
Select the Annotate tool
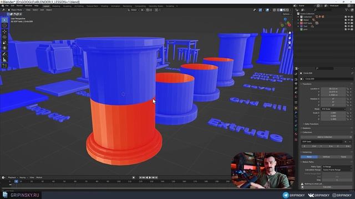click(x=4, y=54)
